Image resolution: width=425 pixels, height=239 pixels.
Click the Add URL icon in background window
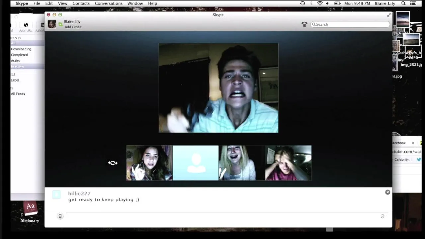coord(26,25)
